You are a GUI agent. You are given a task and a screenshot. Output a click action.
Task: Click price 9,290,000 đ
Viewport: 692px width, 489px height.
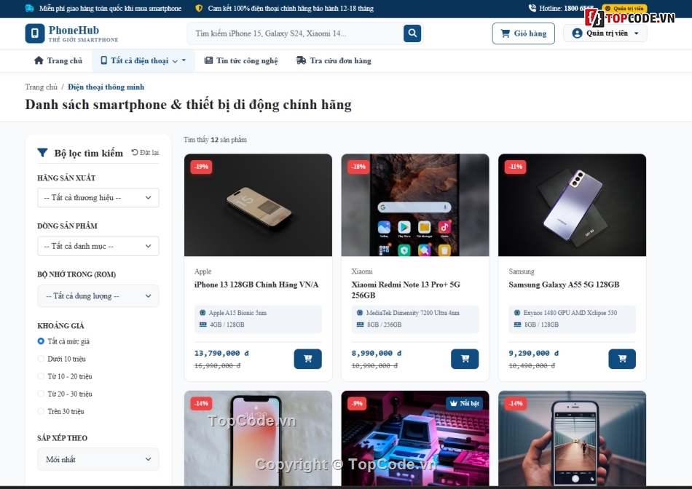(x=533, y=353)
